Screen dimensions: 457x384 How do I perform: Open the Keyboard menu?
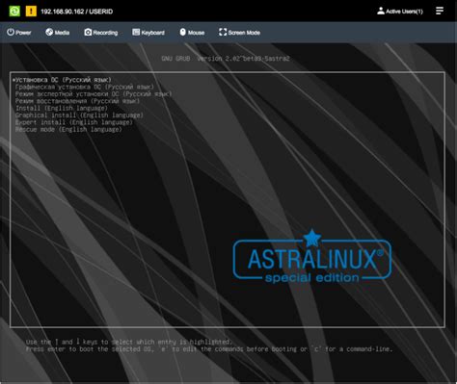pyautogui.click(x=148, y=33)
